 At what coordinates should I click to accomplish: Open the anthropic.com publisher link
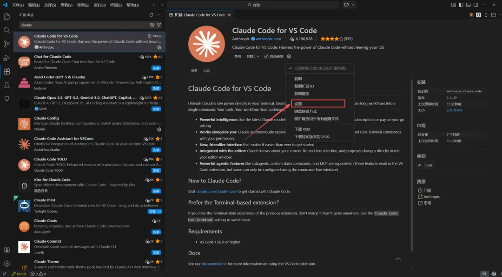[x=268, y=39]
